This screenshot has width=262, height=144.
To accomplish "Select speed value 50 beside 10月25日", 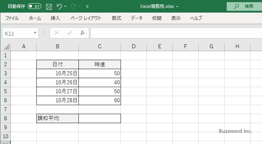I will coord(100,73).
